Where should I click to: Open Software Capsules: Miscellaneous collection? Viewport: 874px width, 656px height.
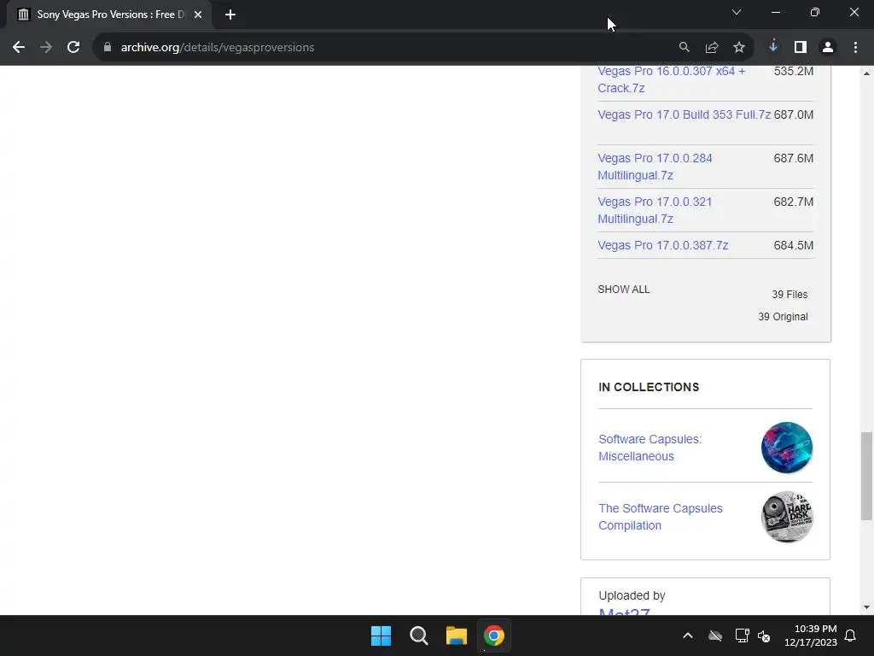click(x=650, y=448)
